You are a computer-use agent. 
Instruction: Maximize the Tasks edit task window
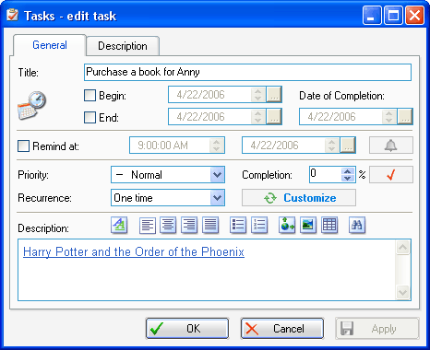point(393,15)
